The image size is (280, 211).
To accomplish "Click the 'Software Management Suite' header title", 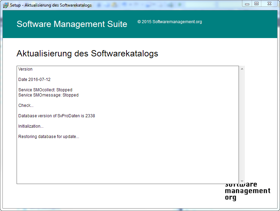I will [72, 24].
